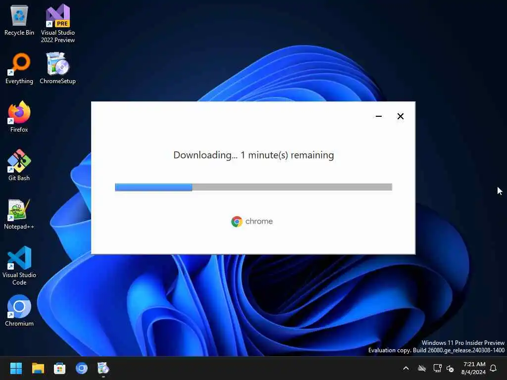Open the 7:21 AM clock and calendar

(x=474, y=368)
